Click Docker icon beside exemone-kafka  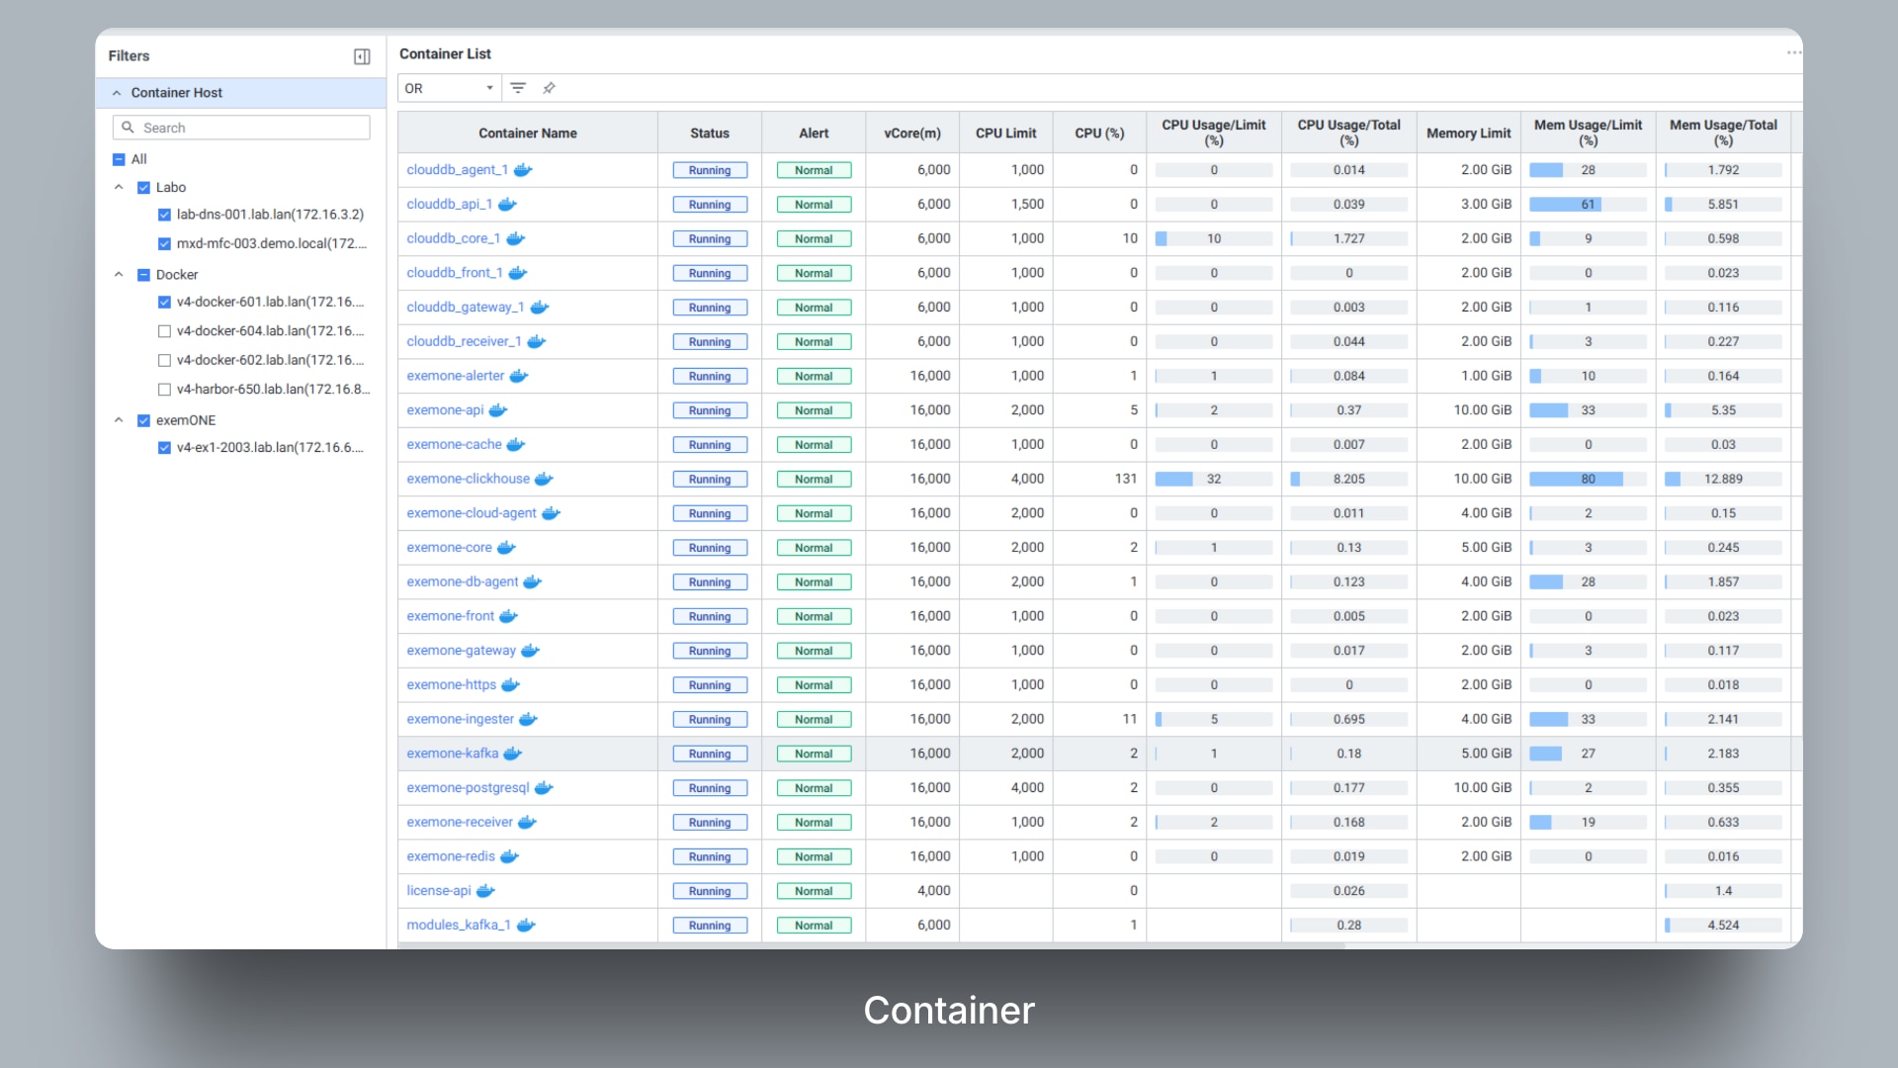(x=512, y=754)
